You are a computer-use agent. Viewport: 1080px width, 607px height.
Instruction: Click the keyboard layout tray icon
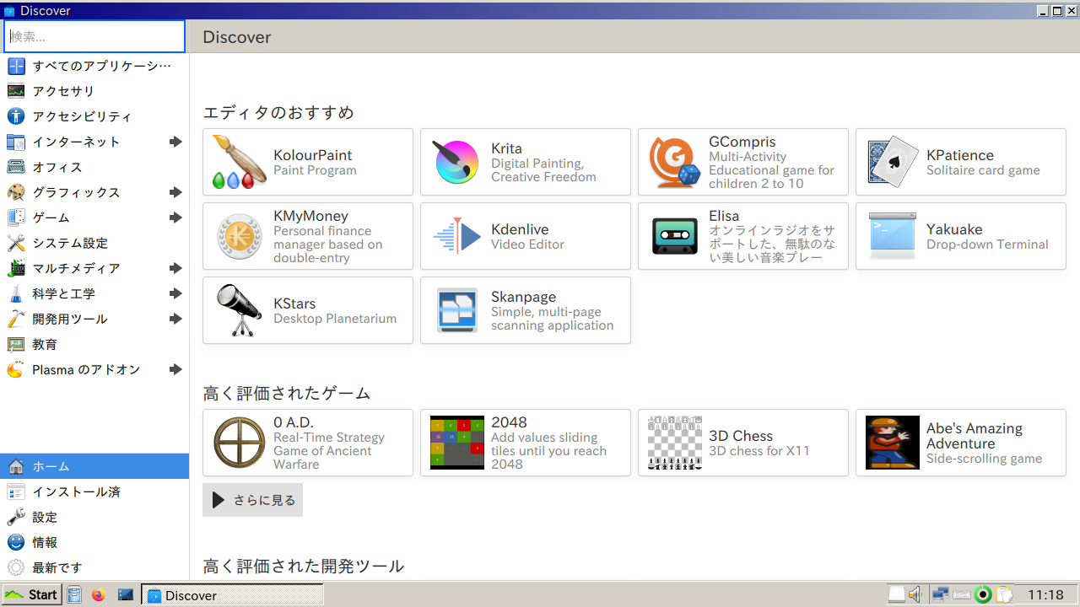tap(962, 594)
